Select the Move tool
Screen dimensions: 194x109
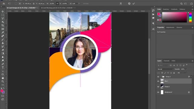[3, 12]
